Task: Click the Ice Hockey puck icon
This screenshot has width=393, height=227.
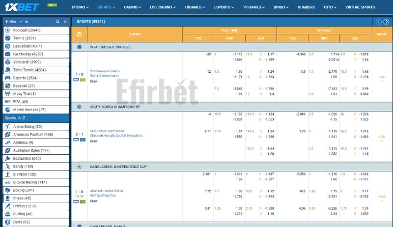Action: tap(7, 54)
